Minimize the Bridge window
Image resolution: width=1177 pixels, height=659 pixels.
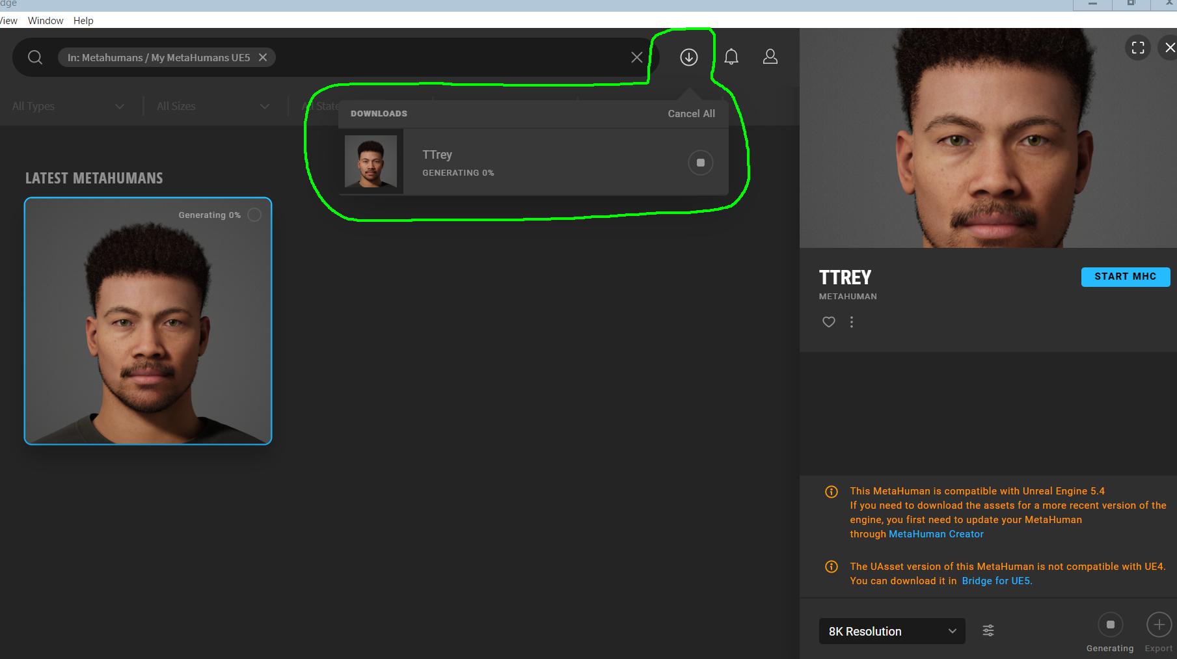coord(1092,5)
